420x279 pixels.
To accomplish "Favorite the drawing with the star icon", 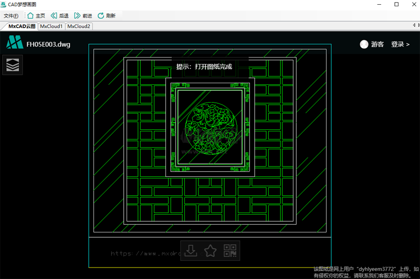I will point(210,251).
